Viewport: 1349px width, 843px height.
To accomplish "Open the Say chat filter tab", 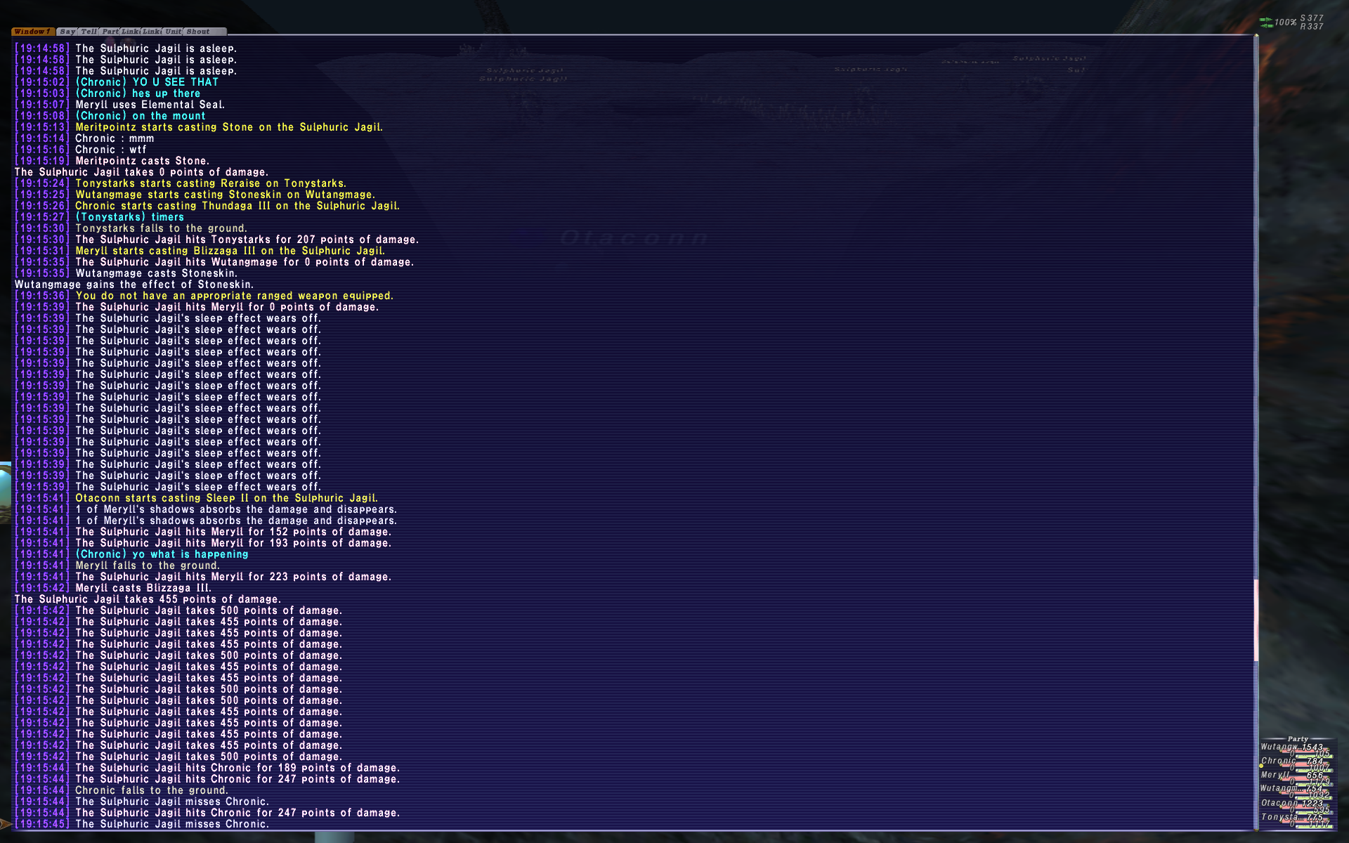I will pos(67,32).
